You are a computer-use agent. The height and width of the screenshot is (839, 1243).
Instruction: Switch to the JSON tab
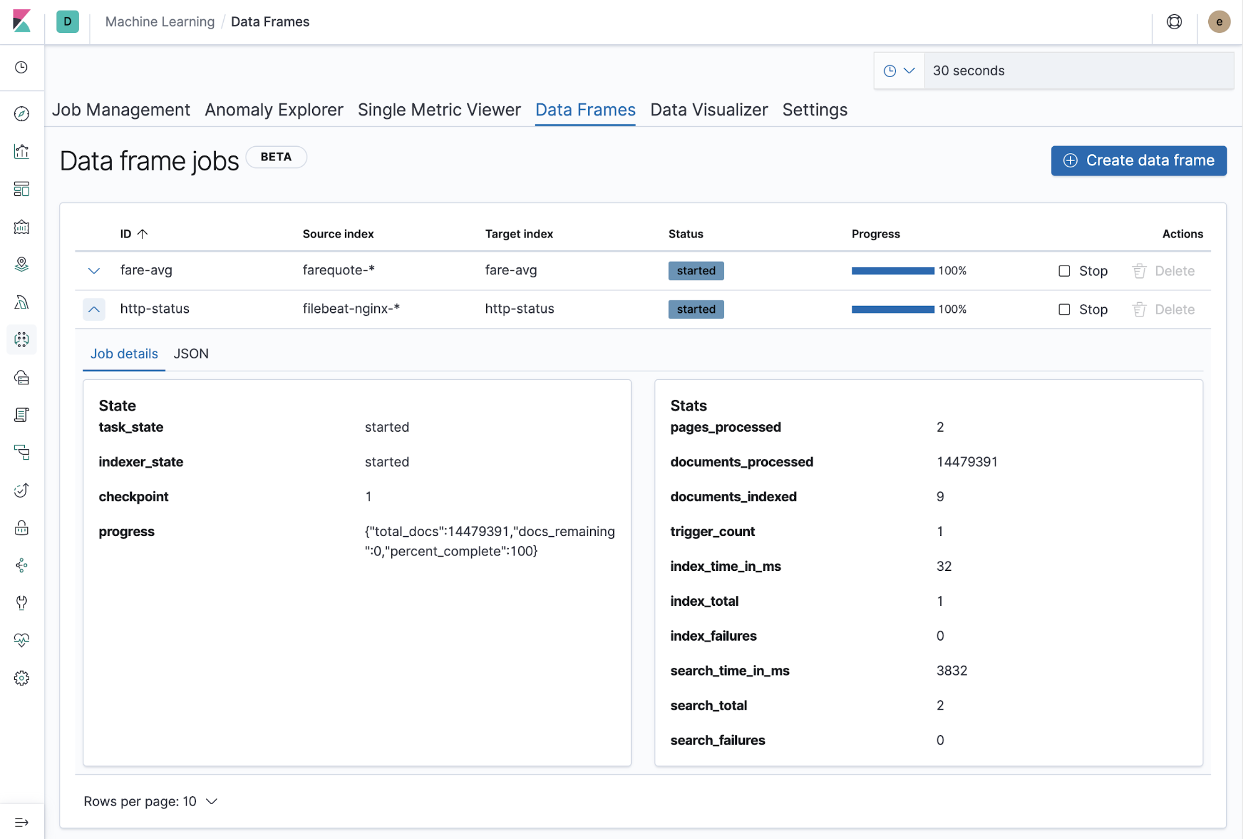tap(191, 354)
